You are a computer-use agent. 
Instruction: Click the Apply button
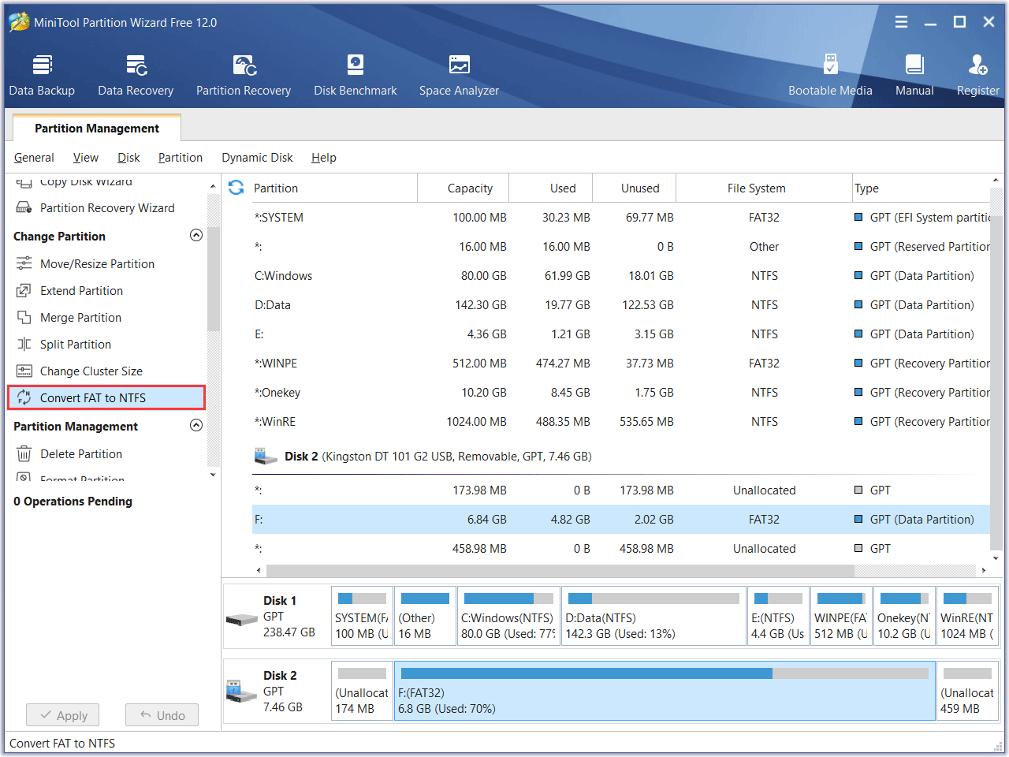click(x=62, y=715)
